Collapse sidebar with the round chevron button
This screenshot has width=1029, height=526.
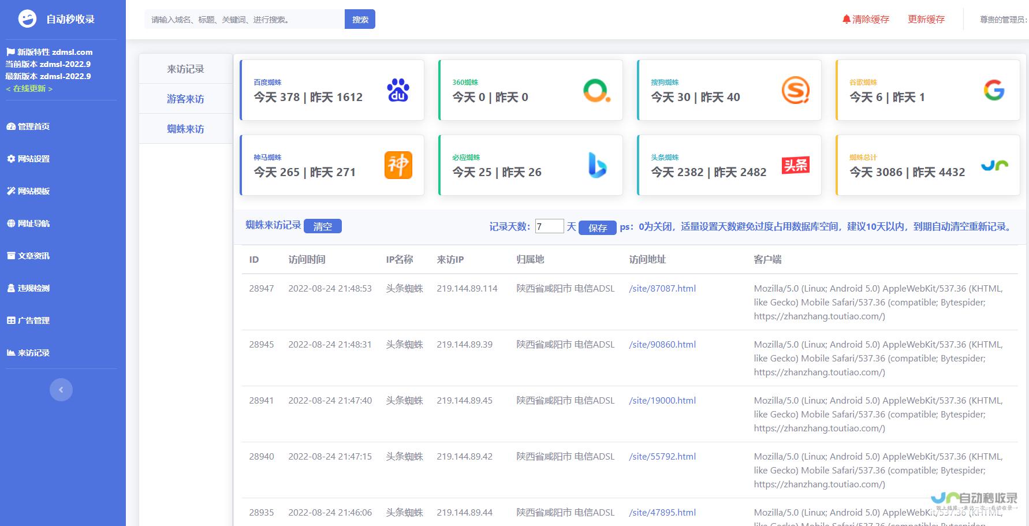point(61,390)
